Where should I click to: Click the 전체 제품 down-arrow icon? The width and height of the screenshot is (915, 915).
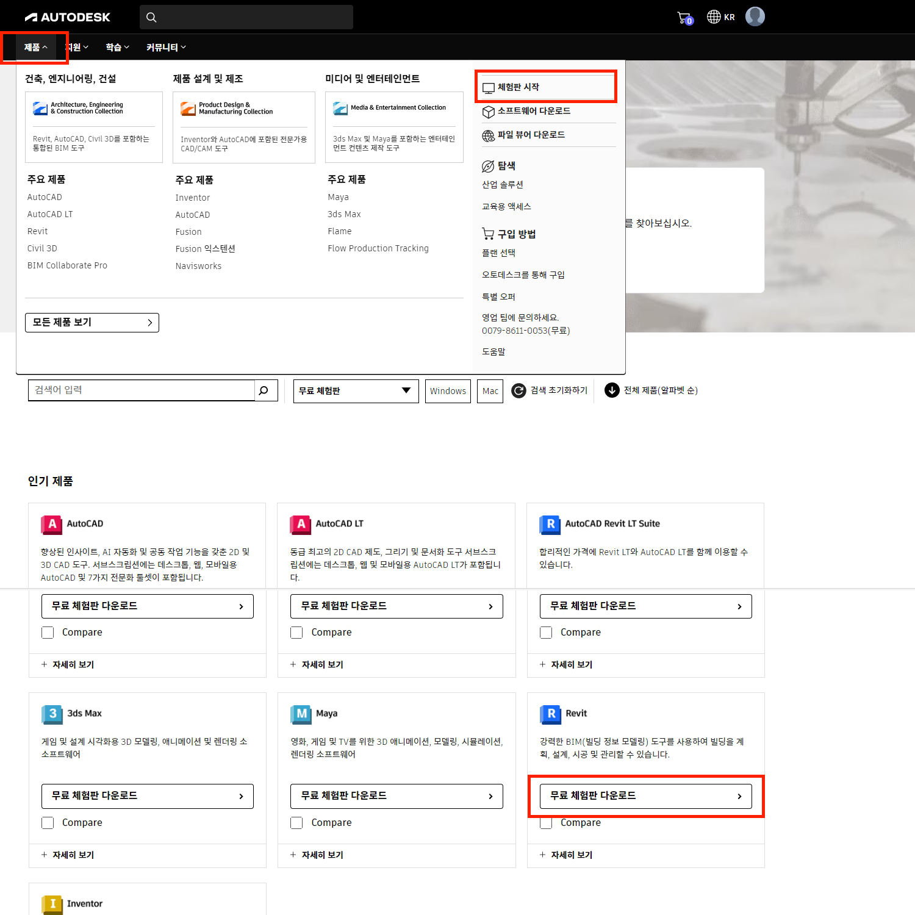[612, 390]
